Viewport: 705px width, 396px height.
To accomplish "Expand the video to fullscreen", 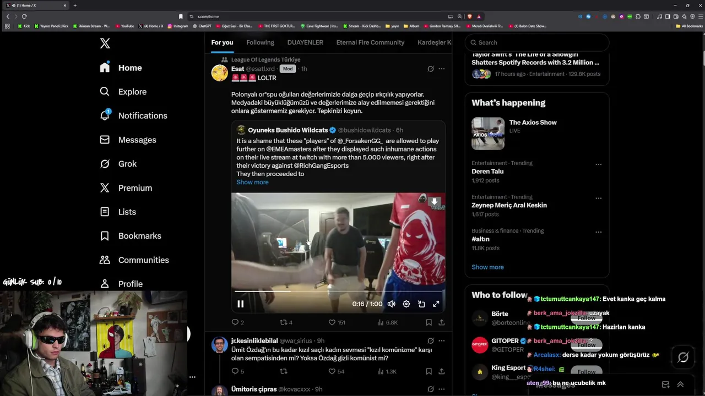I will [x=436, y=304].
